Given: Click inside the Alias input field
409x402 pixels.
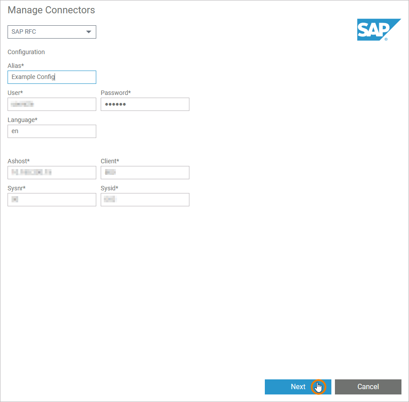Looking at the screenshot, I should pos(51,77).
